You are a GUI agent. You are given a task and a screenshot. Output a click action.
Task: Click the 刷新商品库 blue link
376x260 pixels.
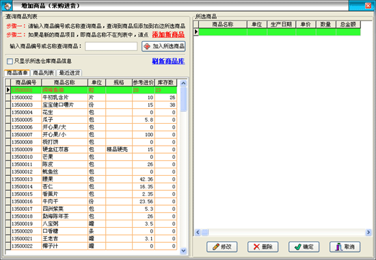[x=168, y=61]
